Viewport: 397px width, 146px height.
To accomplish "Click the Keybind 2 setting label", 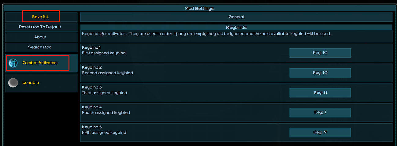I will tap(92, 67).
